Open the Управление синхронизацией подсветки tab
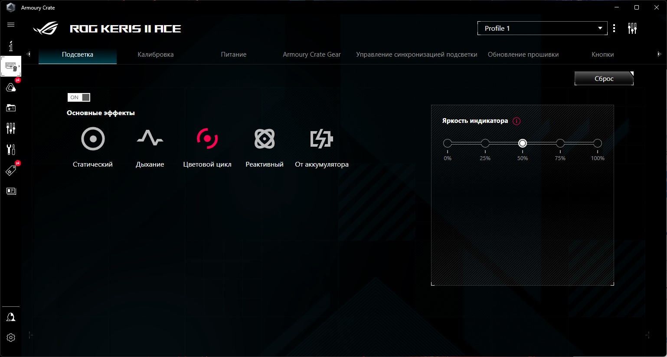The width and height of the screenshot is (667, 357). pos(417,55)
